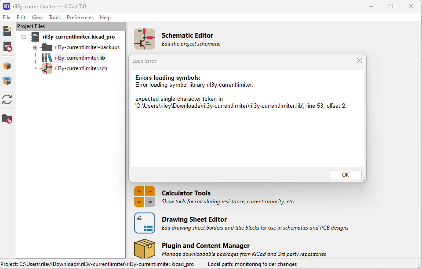Click the Project path in status bar
This screenshot has width=422, height=269.
[97, 264]
